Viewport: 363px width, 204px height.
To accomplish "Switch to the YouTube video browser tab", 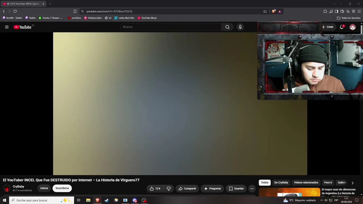I will click(x=24, y=4).
